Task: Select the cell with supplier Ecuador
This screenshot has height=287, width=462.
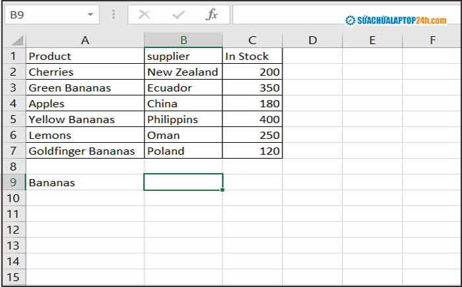Action: pyautogui.click(x=183, y=88)
